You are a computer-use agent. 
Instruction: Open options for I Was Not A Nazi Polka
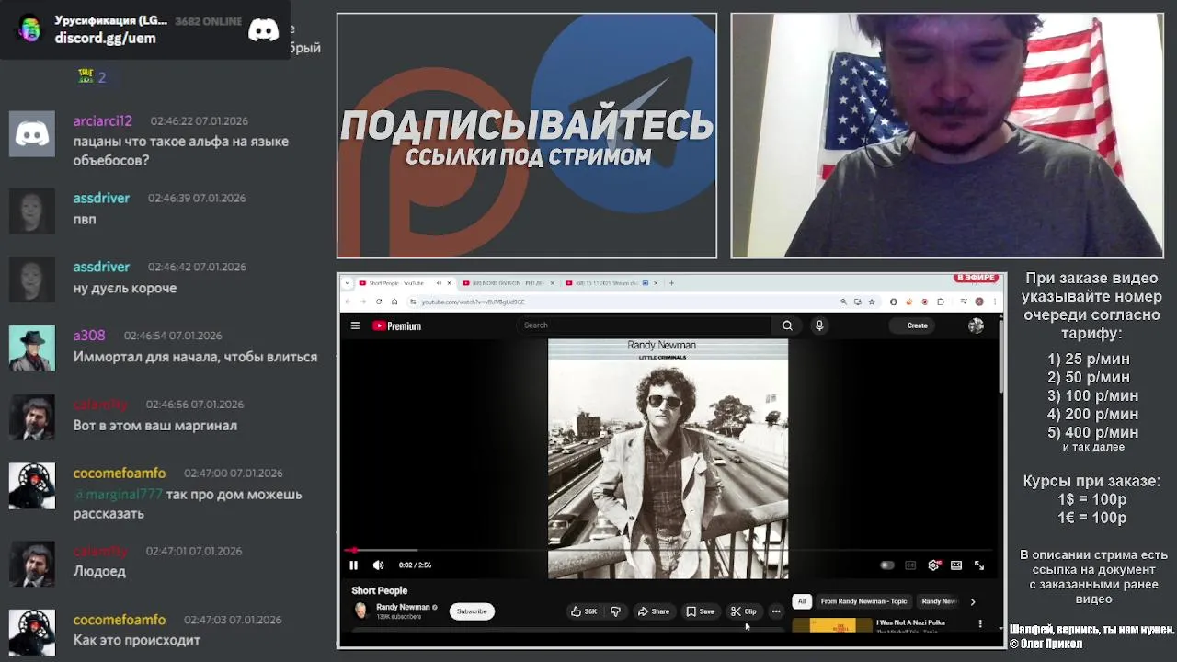[980, 623]
